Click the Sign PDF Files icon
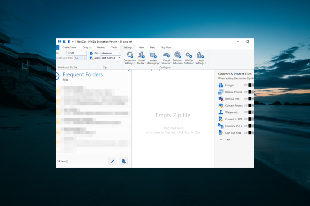 221,132
